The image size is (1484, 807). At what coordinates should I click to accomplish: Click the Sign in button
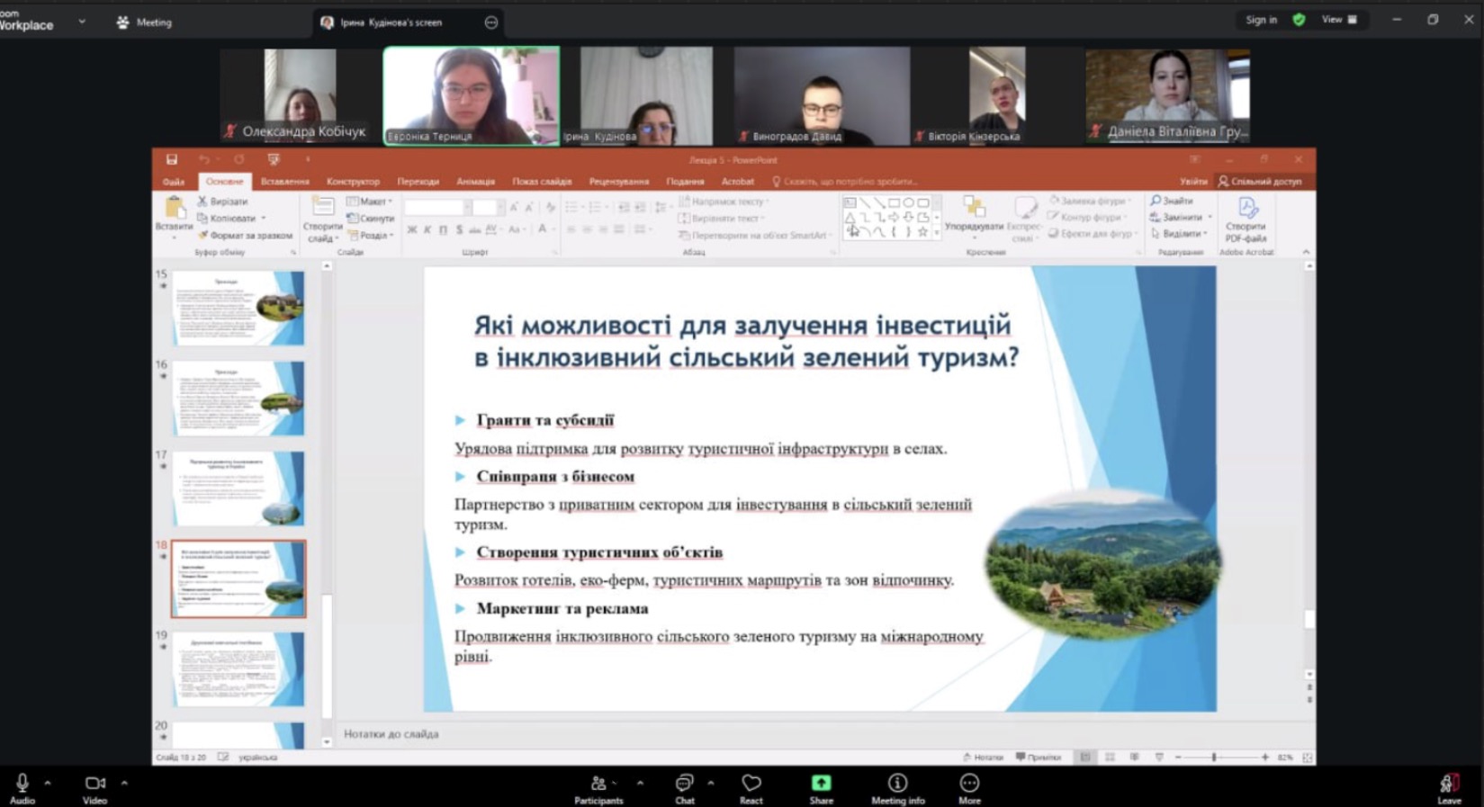click(1261, 20)
